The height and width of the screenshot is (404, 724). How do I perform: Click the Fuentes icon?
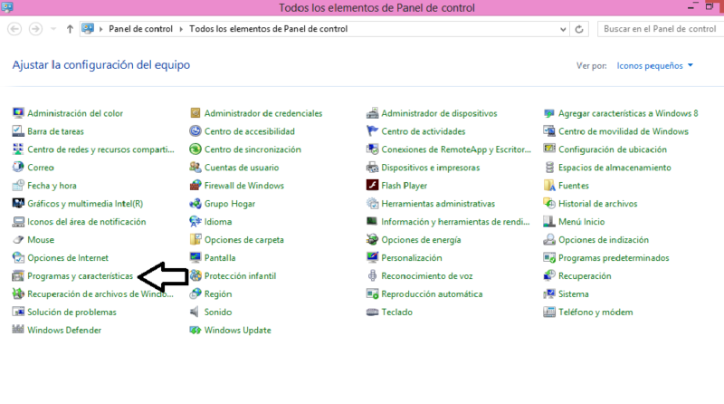[x=549, y=186]
